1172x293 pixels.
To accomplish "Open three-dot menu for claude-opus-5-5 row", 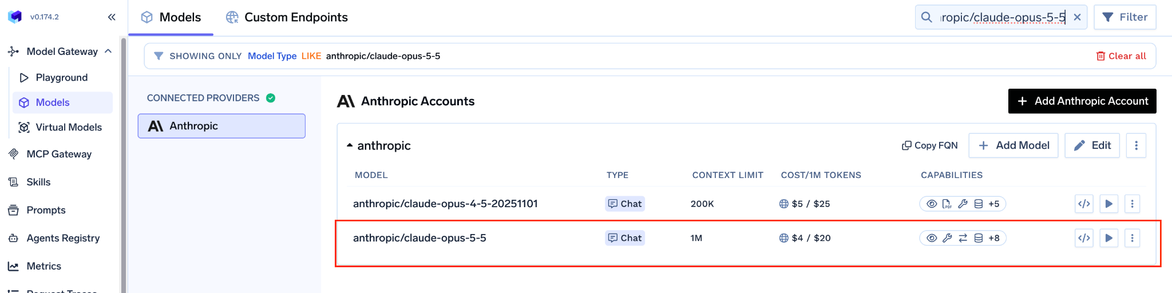I will 1132,238.
